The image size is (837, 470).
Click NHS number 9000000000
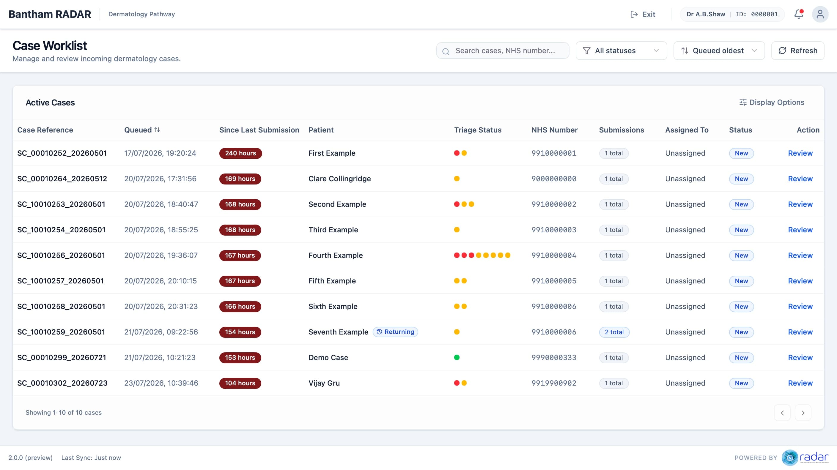point(554,179)
